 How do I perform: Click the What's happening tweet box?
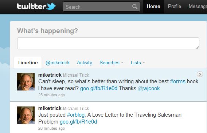(108, 44)
